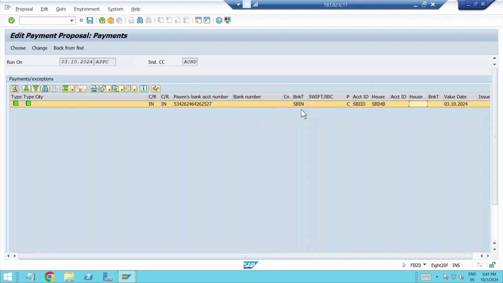Click the Save diskette icon
This screenshot has height=283, width=503.
tap(90, 20)
